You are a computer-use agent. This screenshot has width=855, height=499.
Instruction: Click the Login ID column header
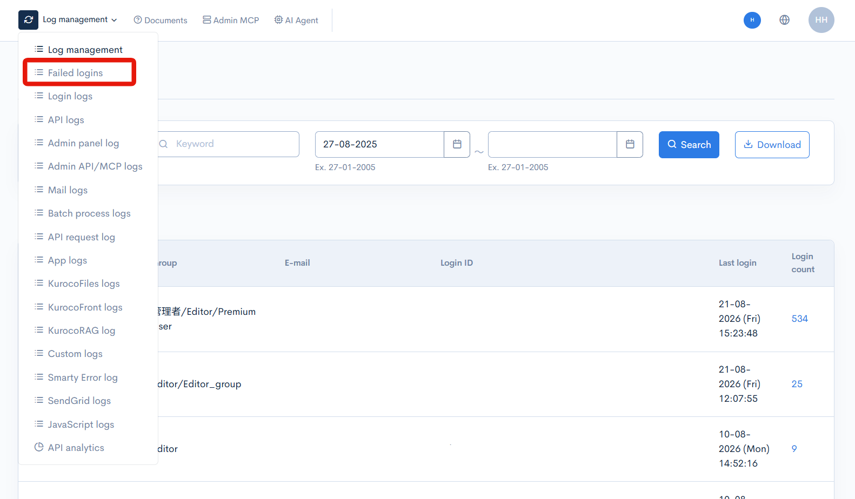pyautogui.click(x=457, y=263)
